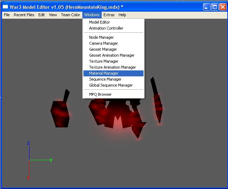This screenshot has width=228, height=189.
Task: Open the View menu
Action: click(x=53, y=15)
